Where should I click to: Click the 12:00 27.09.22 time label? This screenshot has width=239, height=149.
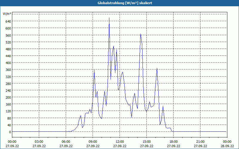click(120, 144)
